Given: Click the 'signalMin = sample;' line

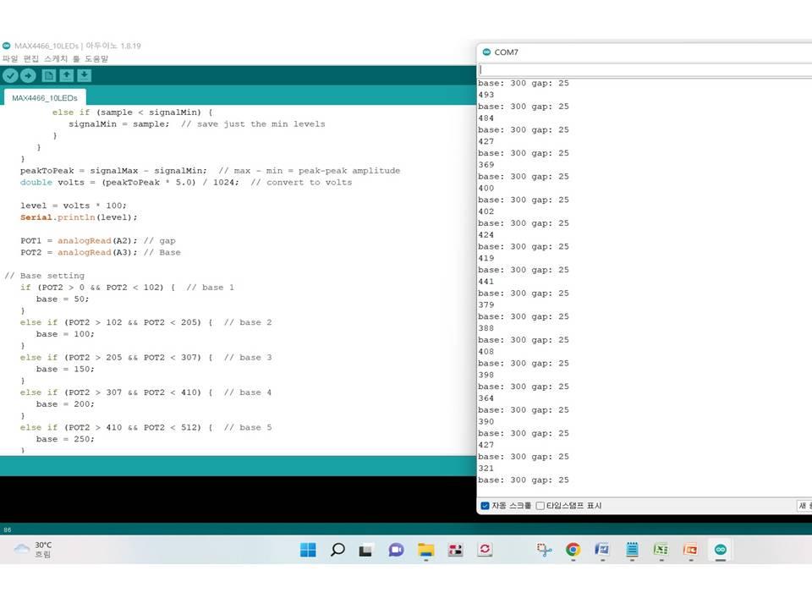Looking at the screenshot, I should tap(118, 124).
